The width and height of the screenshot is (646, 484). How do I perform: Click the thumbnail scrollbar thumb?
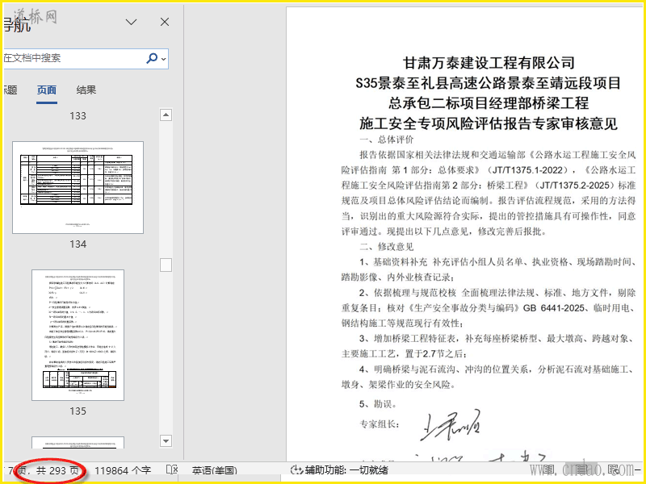(x=166, y=265)
